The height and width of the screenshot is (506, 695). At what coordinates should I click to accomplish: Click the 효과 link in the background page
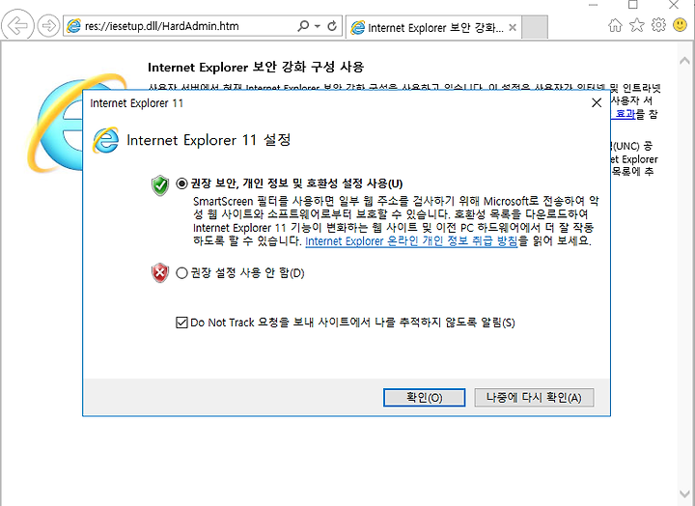coord(625,114)
